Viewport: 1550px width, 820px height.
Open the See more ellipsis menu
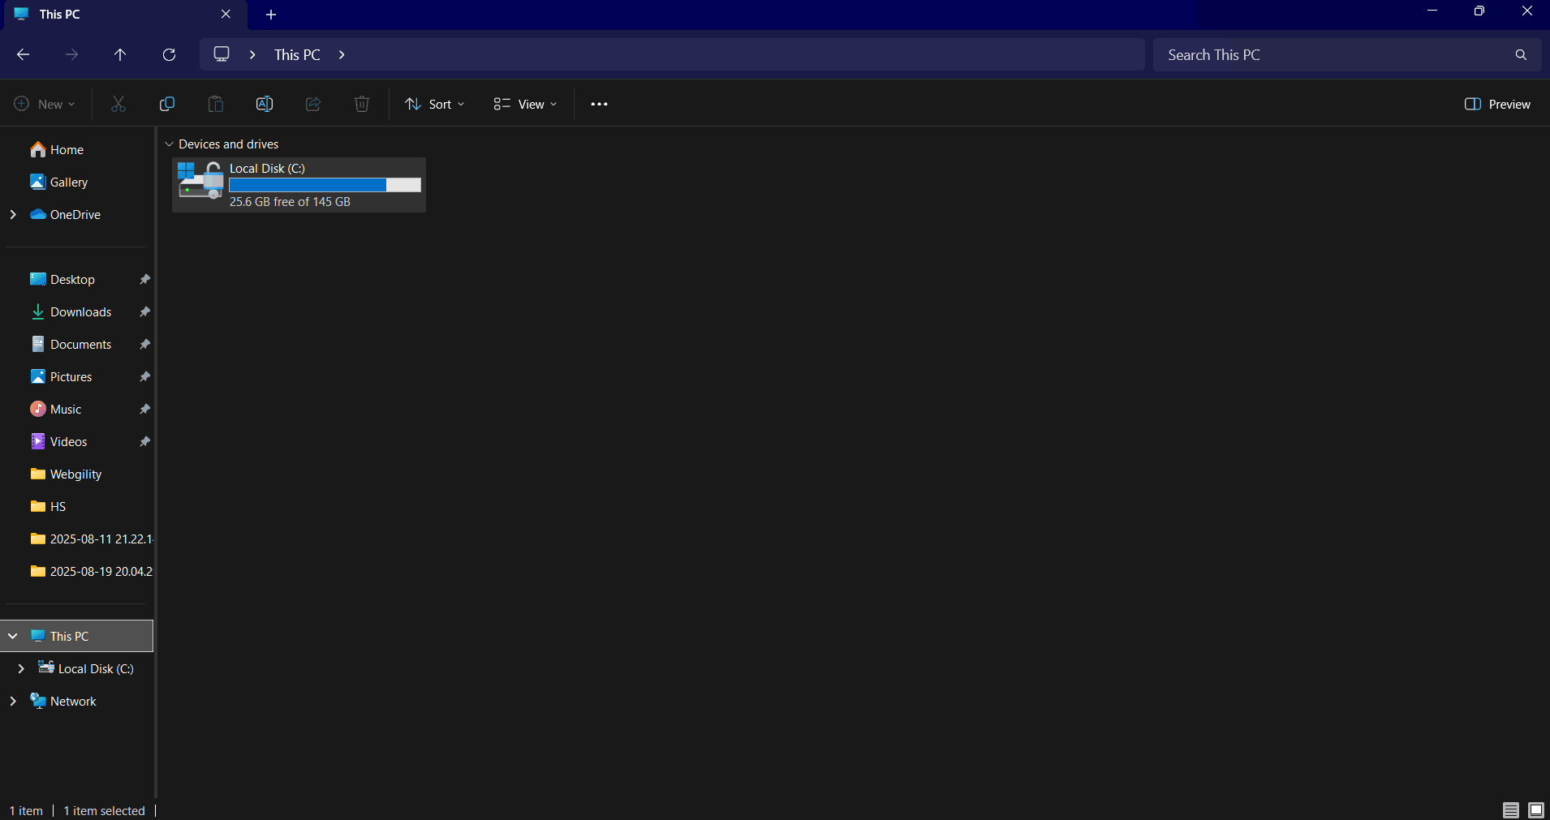[599, 104]
